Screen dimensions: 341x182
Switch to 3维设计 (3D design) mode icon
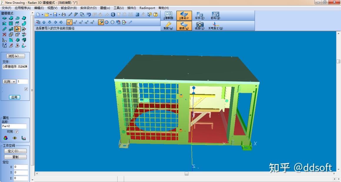pyautogui.click(x=184, y=15)
